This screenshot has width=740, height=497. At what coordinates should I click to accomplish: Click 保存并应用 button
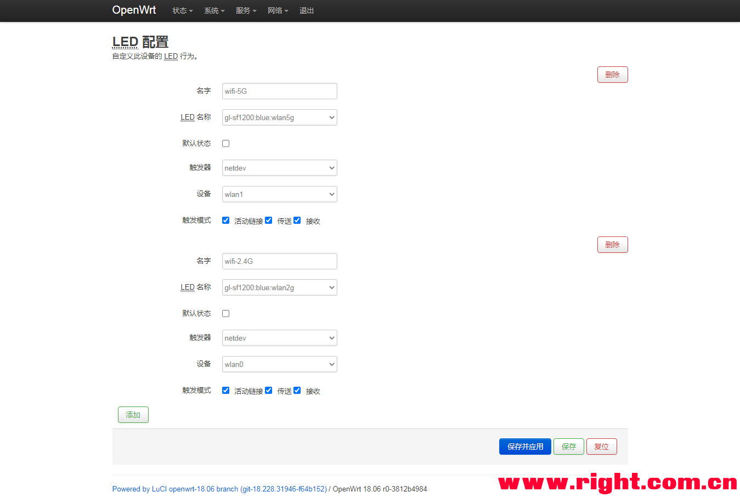(525, 447)
